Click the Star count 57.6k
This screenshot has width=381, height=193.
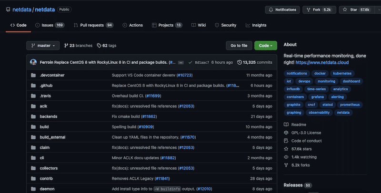tap(365, 10)
